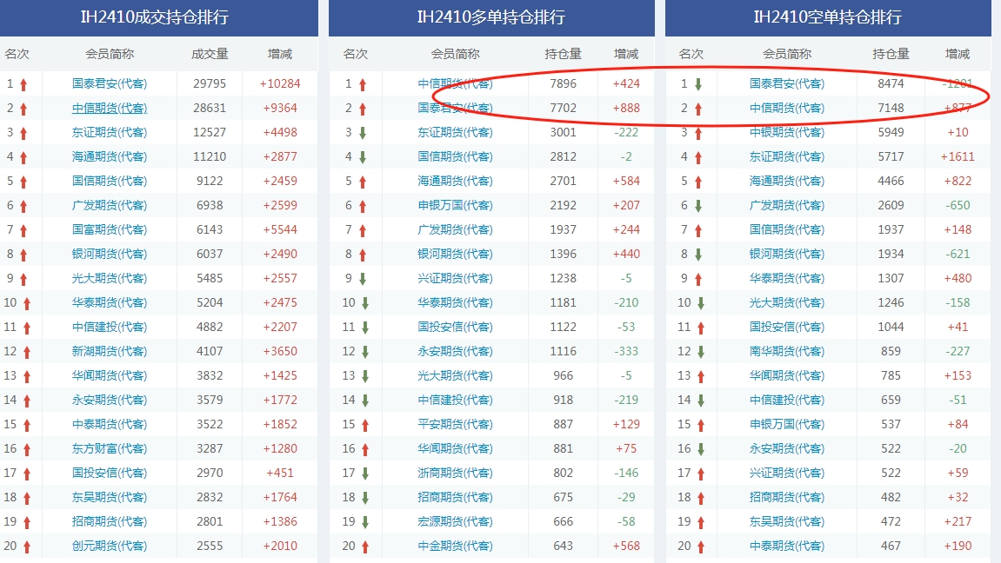Click the green down arrow on rank 1 in 空单持仓排行

pyautogui.click(x=698, y=84)
